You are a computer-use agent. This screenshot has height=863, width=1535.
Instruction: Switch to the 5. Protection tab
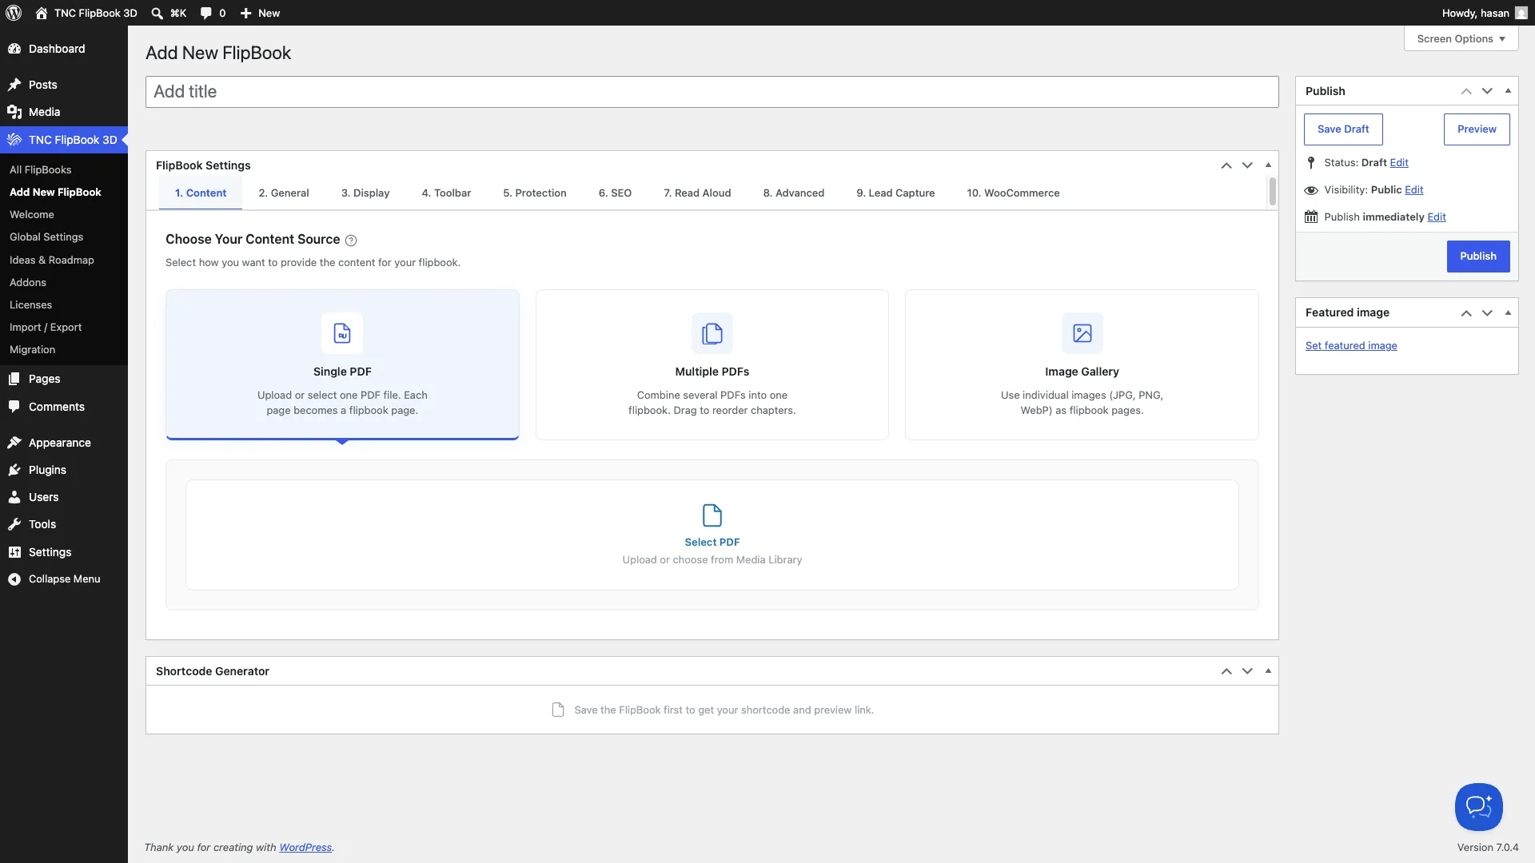click(x=535, y=193)
